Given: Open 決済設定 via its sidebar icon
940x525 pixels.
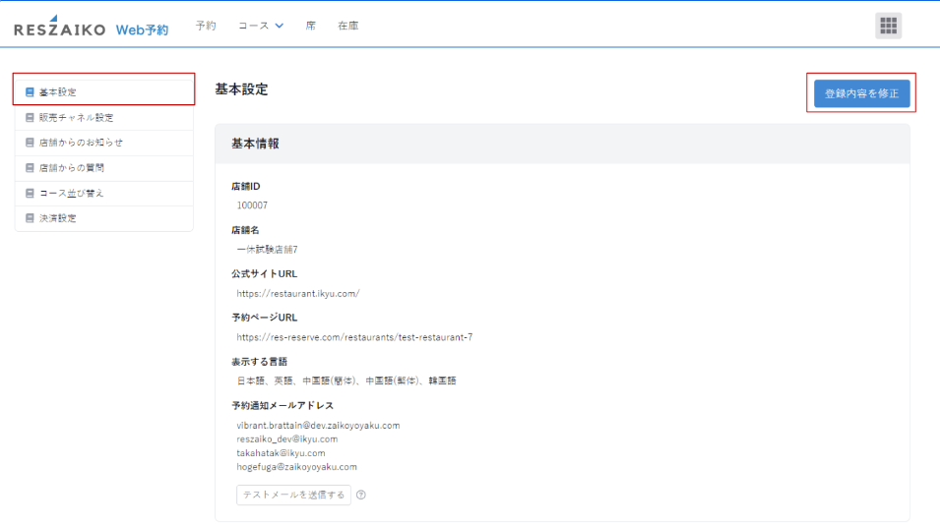Looking at the screenshot, I should coord(30,218).
